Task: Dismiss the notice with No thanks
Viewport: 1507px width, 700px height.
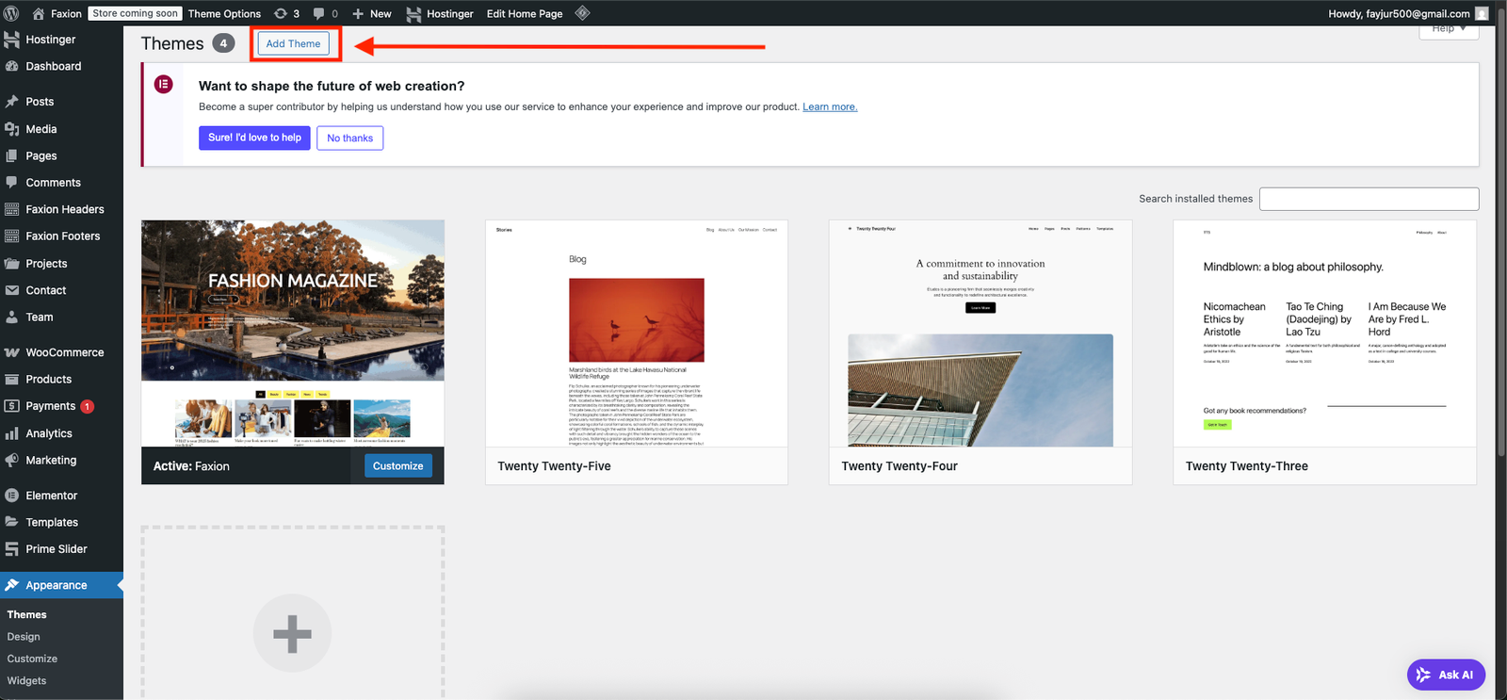Action: [349, 138]
